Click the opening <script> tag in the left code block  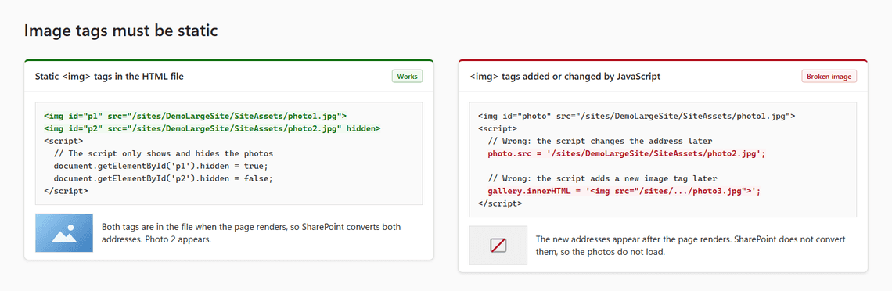(63, 141)
